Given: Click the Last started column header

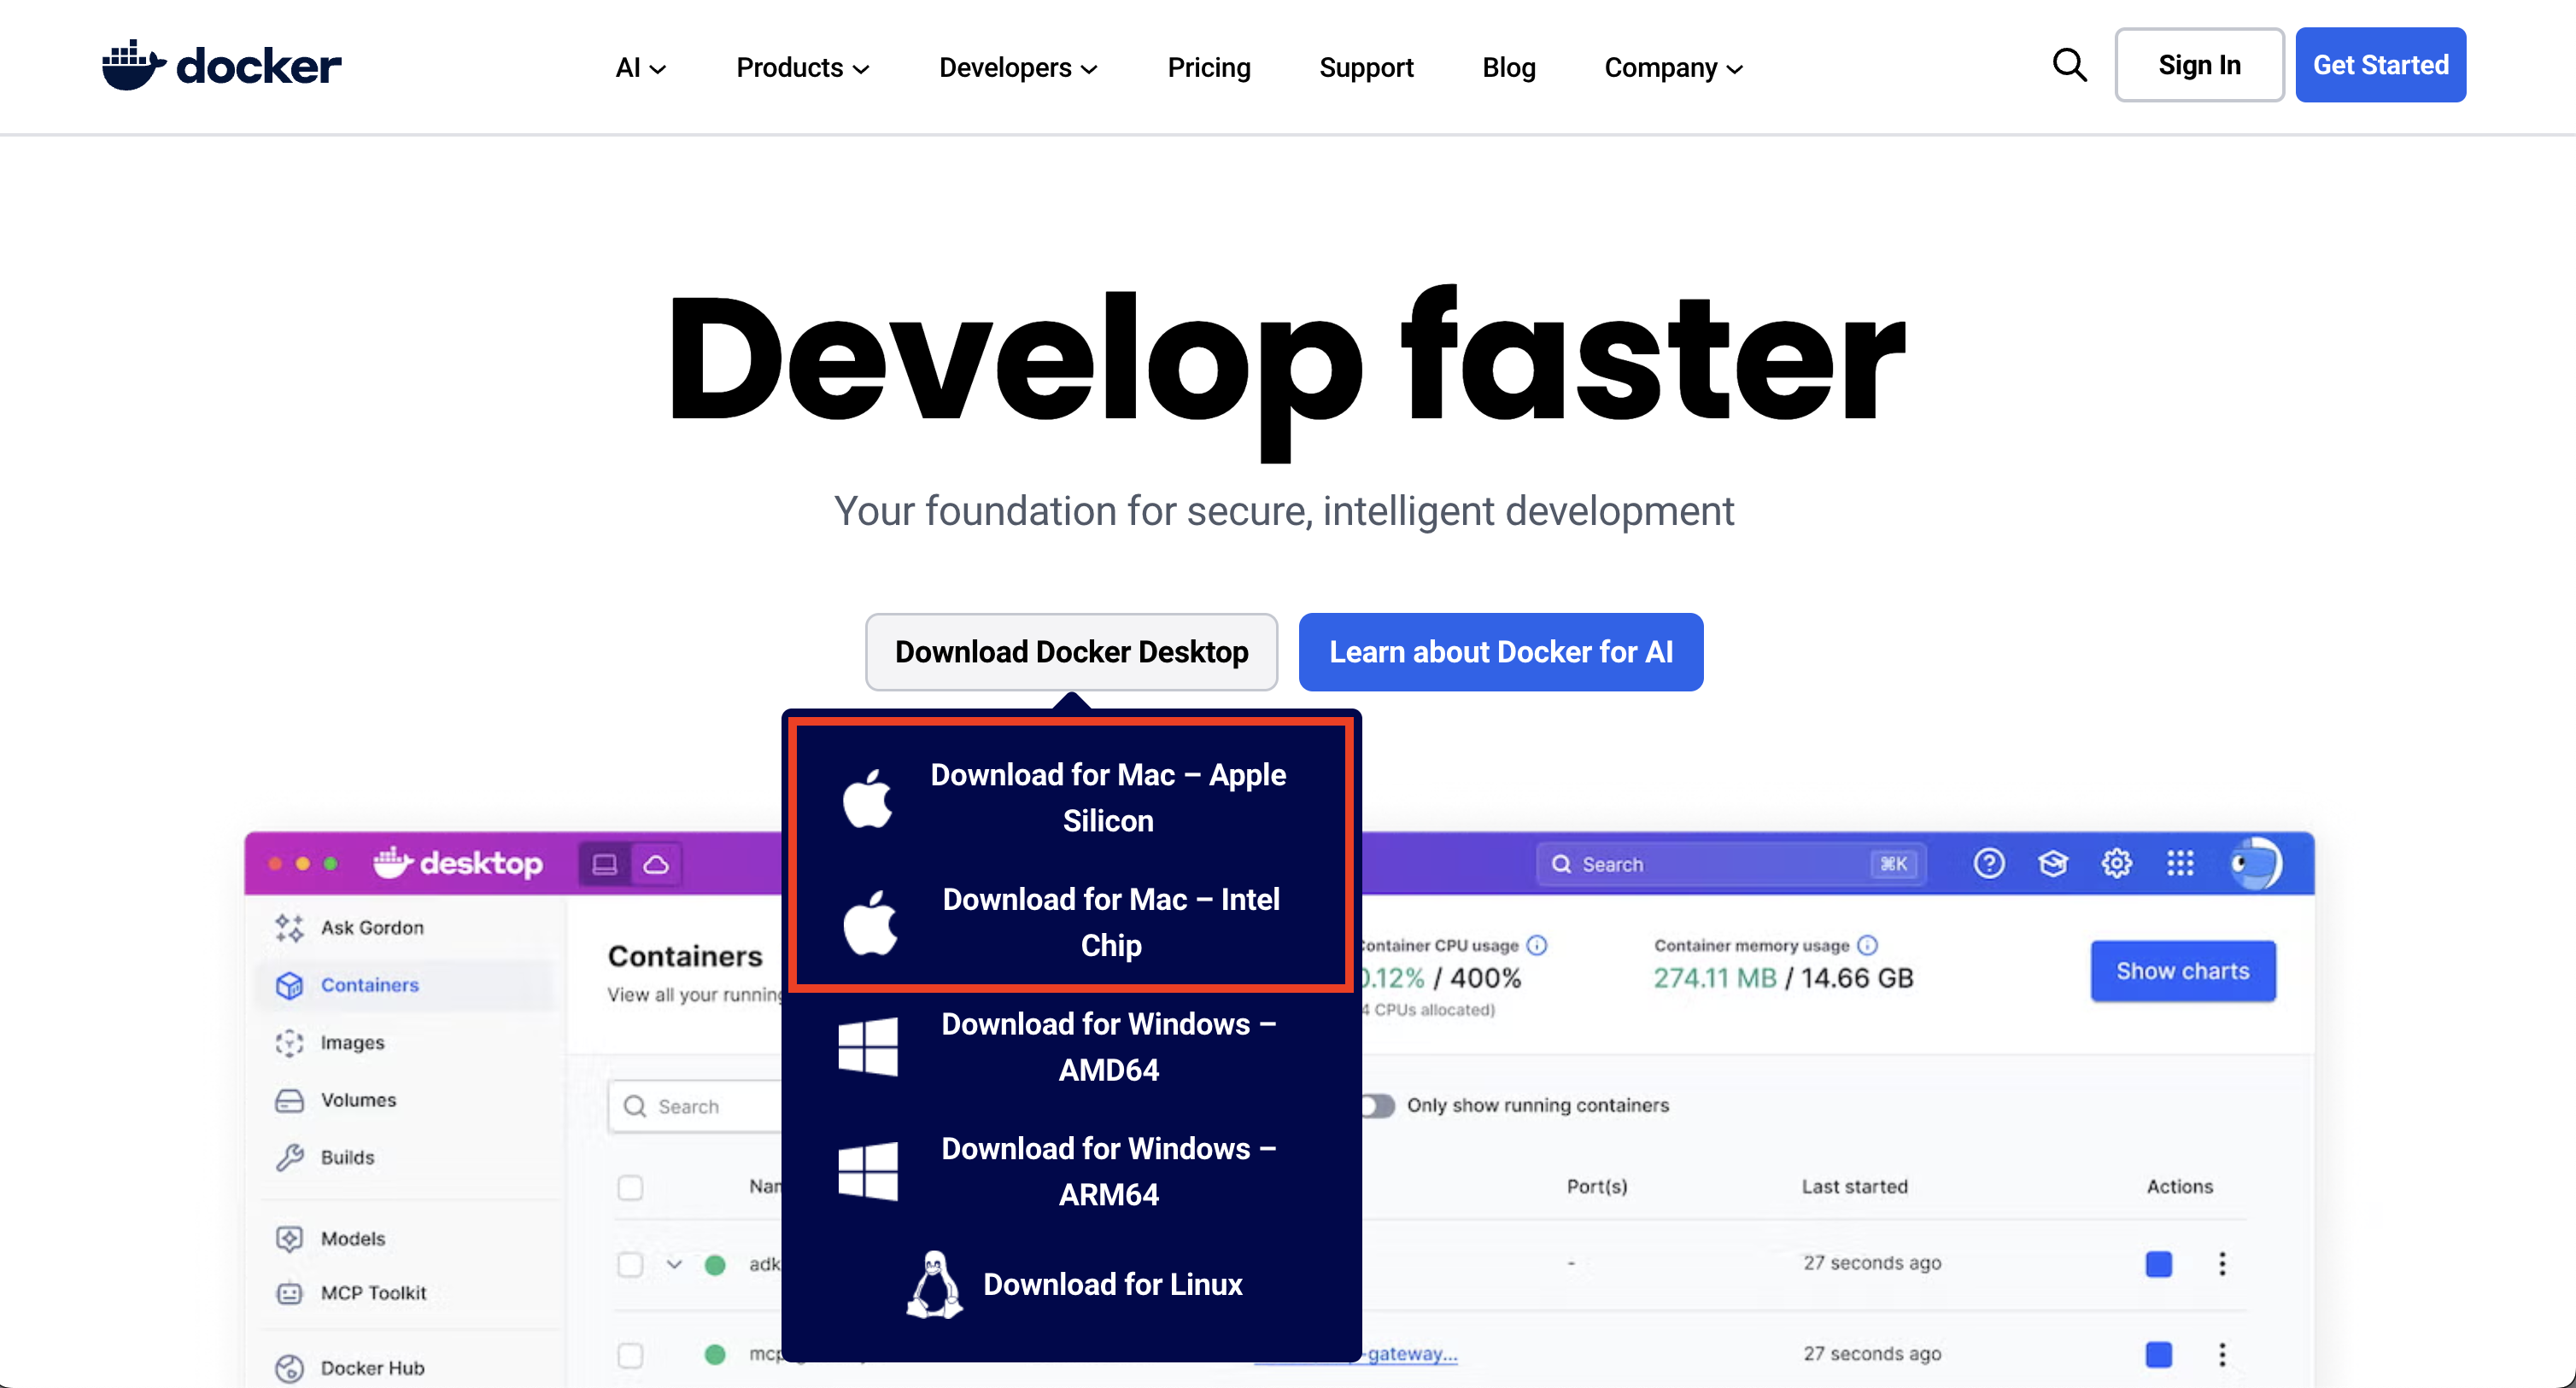Looking at the screenshot, I should (1854, 1187).
